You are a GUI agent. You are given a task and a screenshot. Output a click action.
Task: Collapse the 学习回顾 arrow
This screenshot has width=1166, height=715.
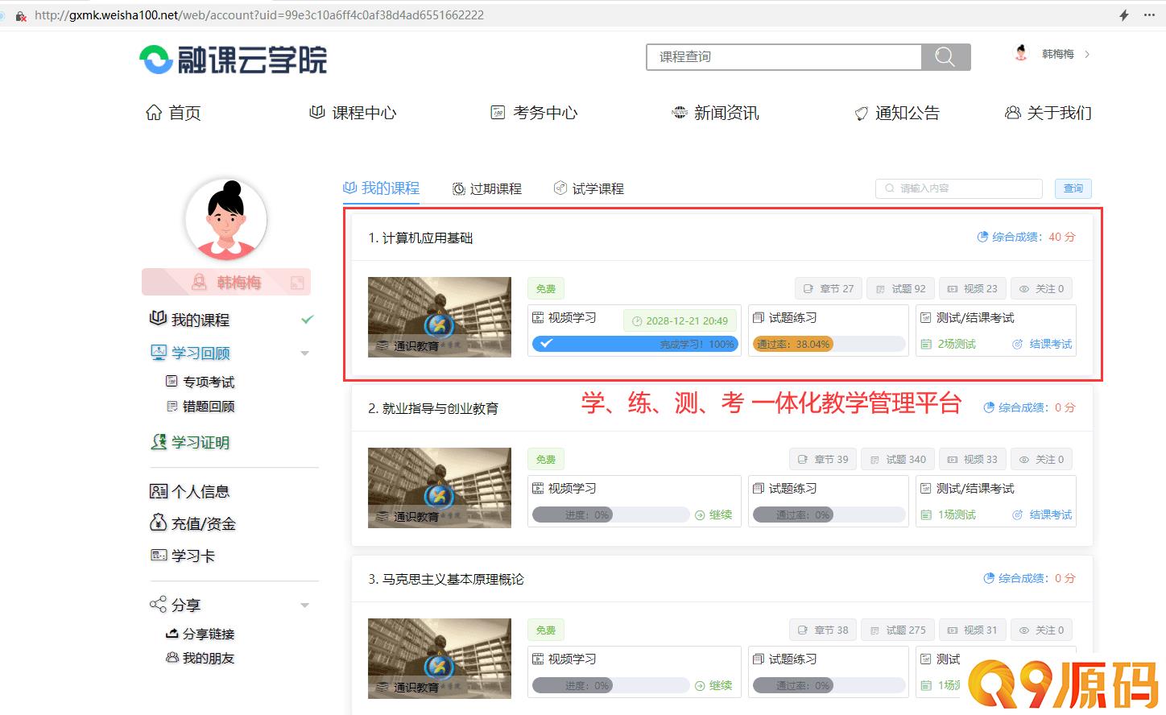(304, 353)
